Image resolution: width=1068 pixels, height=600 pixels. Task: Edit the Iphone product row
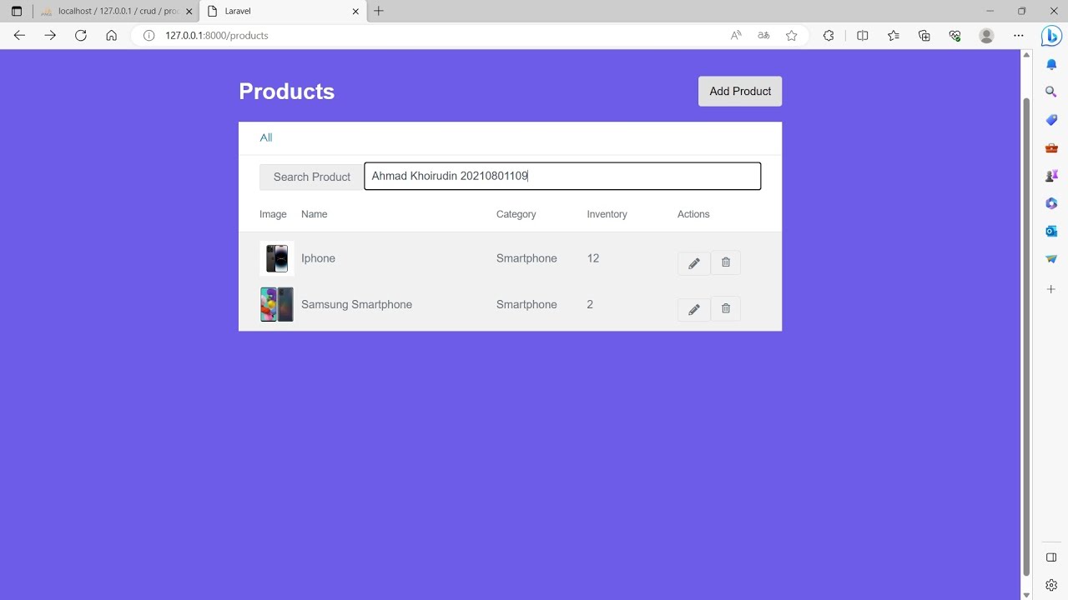click(x=693, y=263)
